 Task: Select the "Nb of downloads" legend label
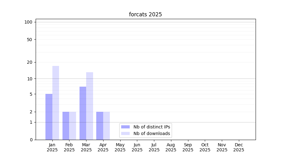151,133
